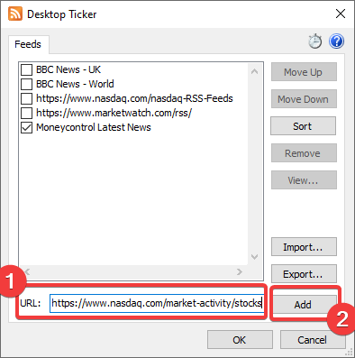
Task: Switch to the Feeds tab
Action: tap(28, 44)
